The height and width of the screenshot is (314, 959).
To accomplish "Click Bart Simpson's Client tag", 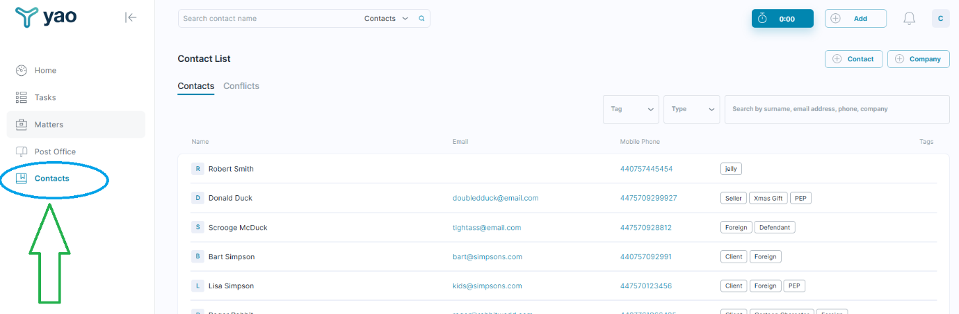I will (x=734, y=256).
